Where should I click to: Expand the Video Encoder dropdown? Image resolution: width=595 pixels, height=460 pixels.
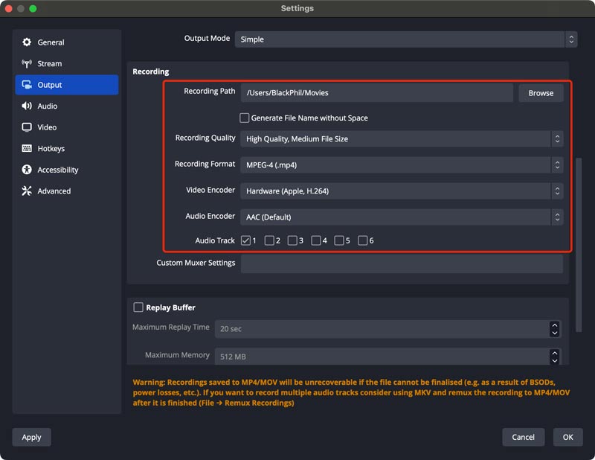402,191
